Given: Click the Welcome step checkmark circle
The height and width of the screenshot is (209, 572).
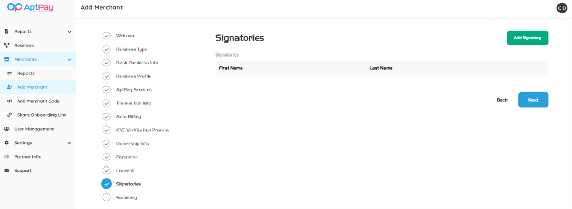Looking at the screenshot, I should [x=107, y=36].
